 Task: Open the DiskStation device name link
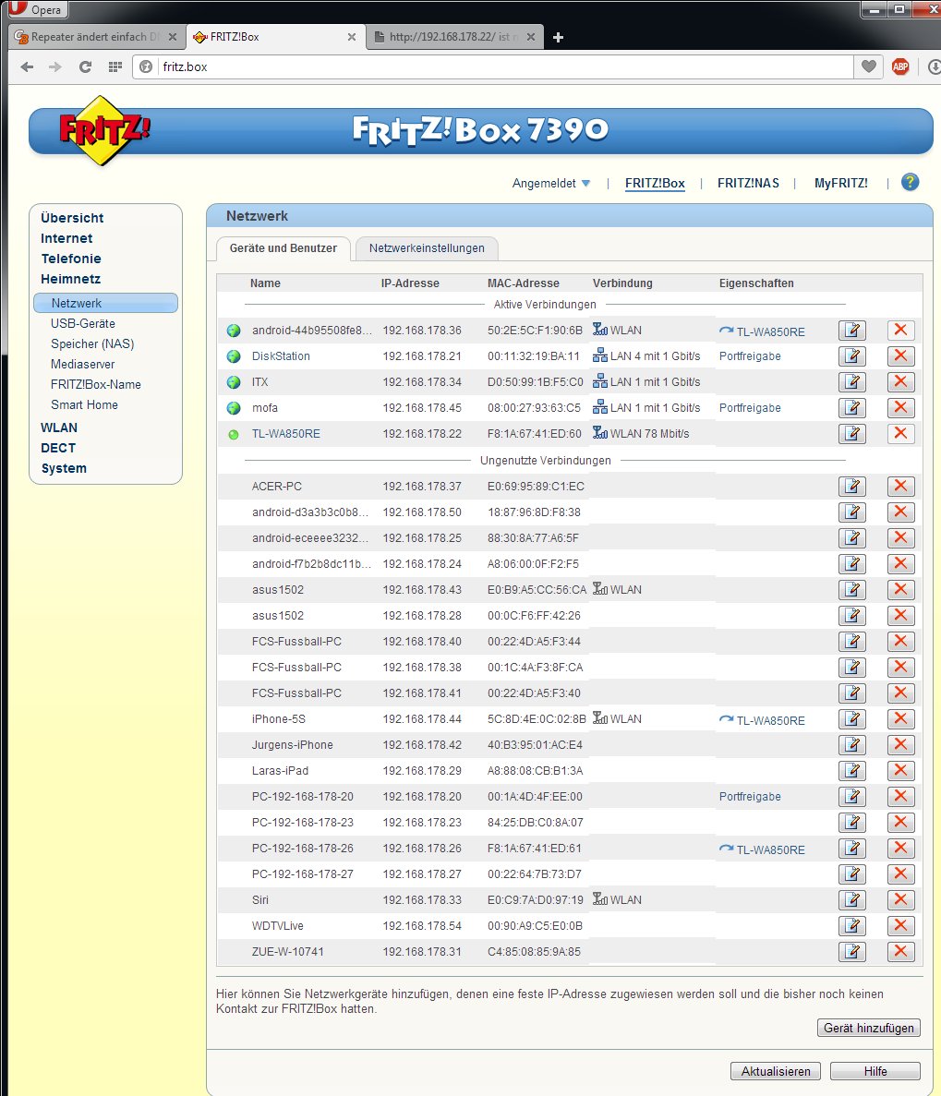[x=281, y=356]
